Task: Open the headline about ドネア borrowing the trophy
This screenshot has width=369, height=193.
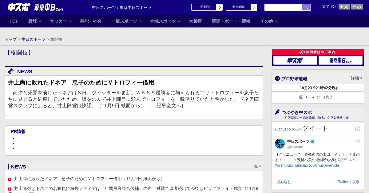Action: [81, 83]
